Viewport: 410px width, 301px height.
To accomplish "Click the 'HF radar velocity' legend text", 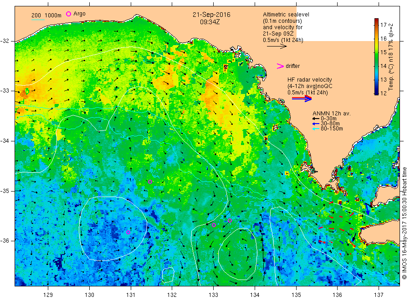I will point(310,80).
